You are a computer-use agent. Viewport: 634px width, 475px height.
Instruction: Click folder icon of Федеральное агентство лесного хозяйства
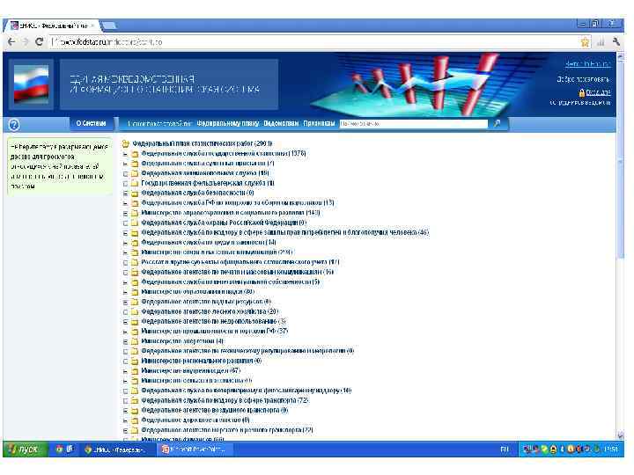tap(135, 311)
